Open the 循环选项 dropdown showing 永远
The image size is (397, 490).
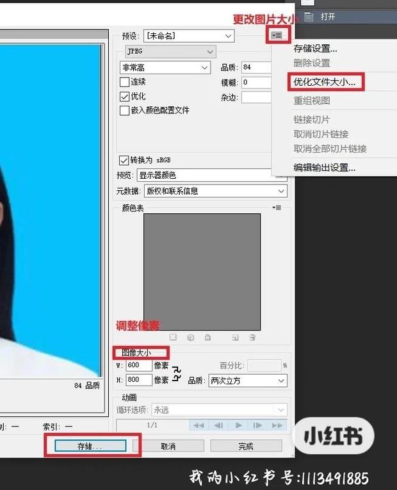coord(219,410)
